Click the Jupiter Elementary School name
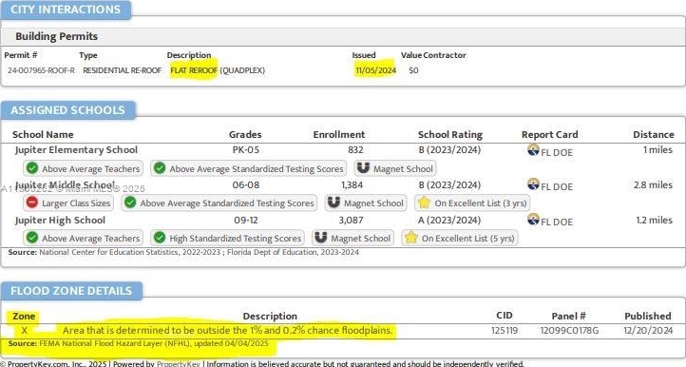The width and height of the screenshot is (686, 367). coord(76,150)
